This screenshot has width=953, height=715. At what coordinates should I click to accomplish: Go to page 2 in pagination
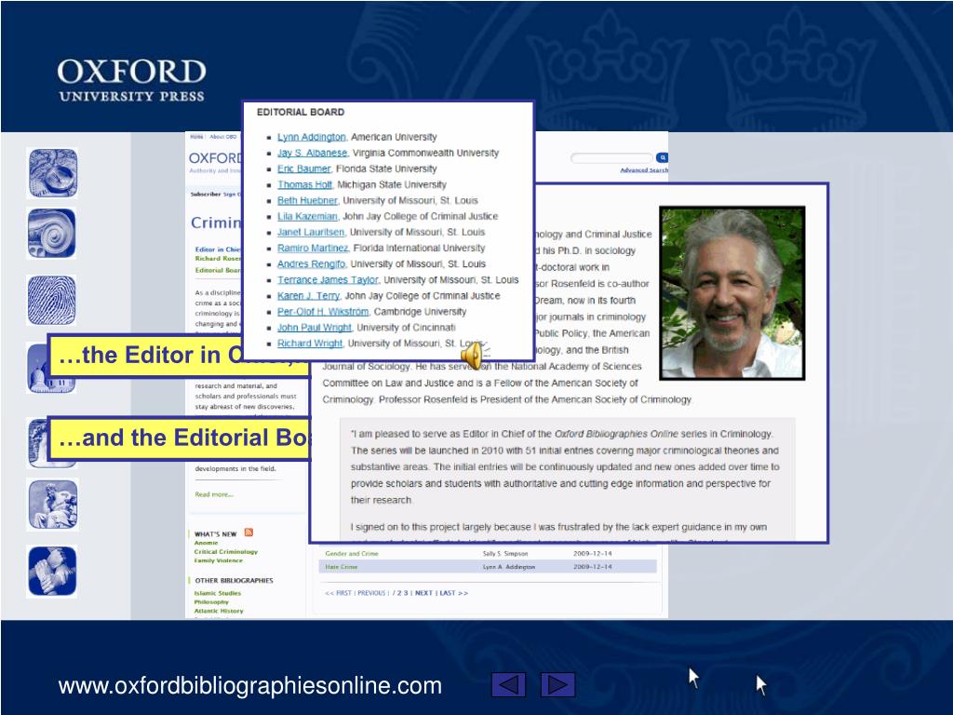coord(398,593)
